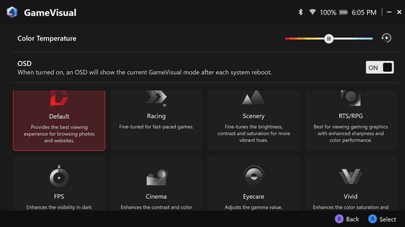Select the Default mode label
Screen dimensions: 405x227
(59, 116)
